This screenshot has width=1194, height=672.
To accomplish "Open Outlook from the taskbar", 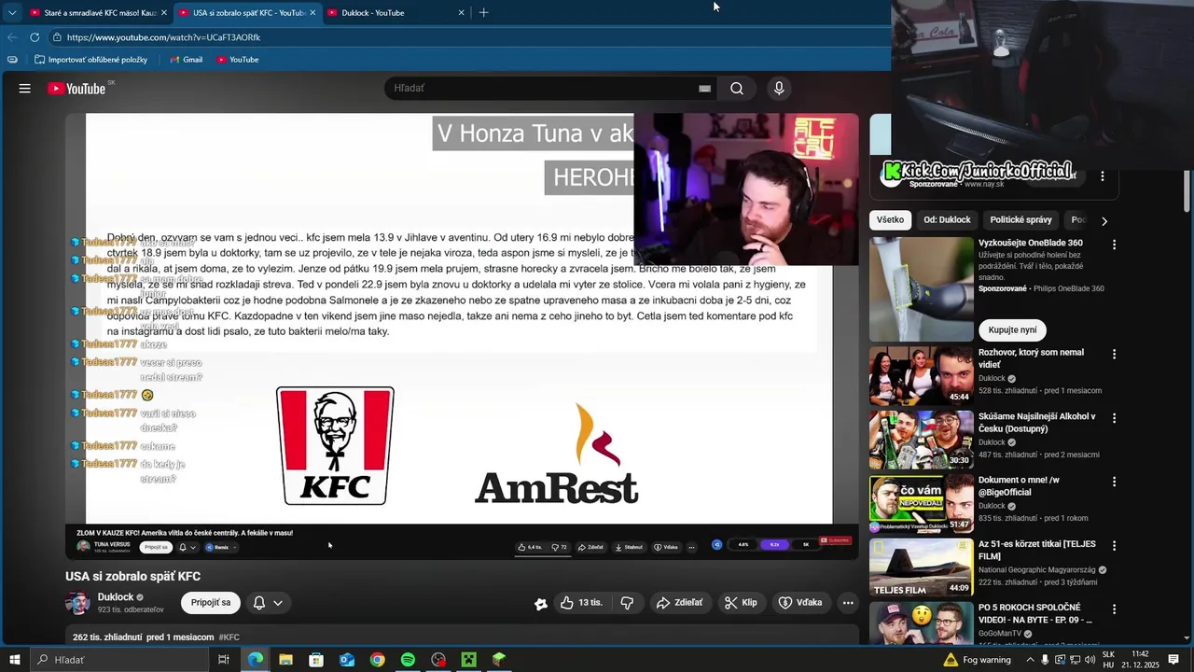I will 347,660.
